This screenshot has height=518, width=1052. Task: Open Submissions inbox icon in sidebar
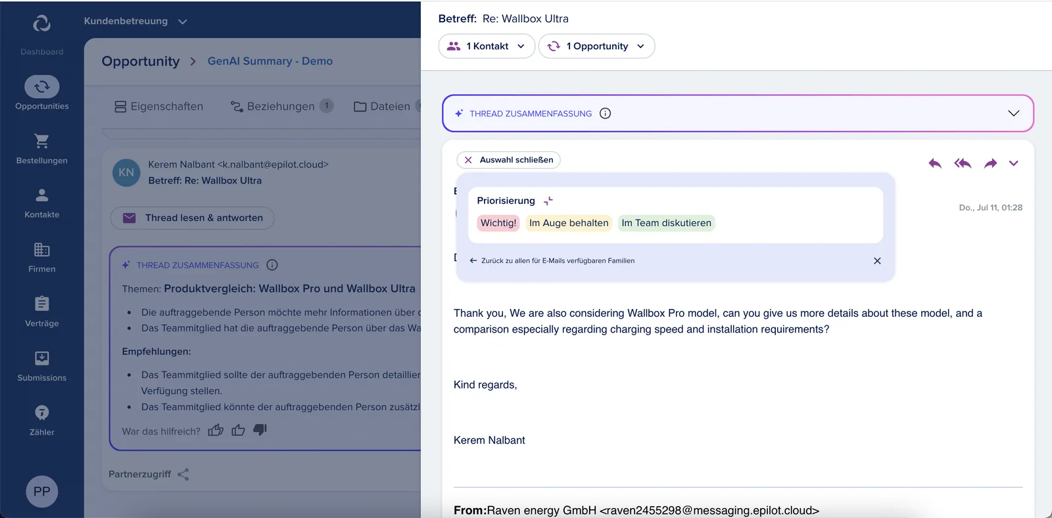click(41, 358)
